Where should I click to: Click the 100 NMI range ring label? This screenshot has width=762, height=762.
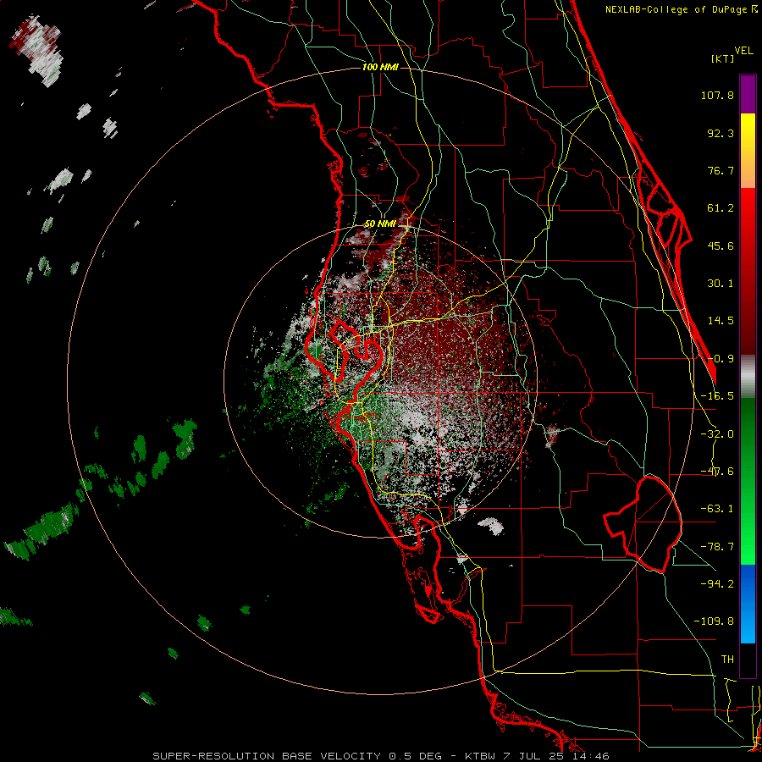380,67
